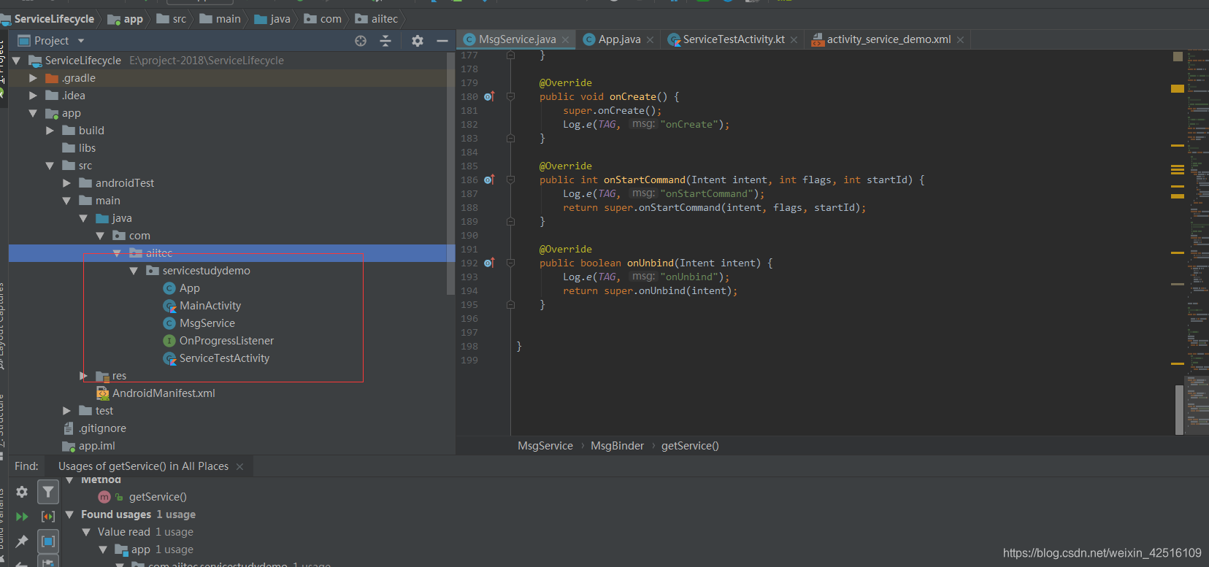Click MsgService in editor breadcrumb
Image resolution: width=1209 pixels, height=567 pixels.
[545, 446]
